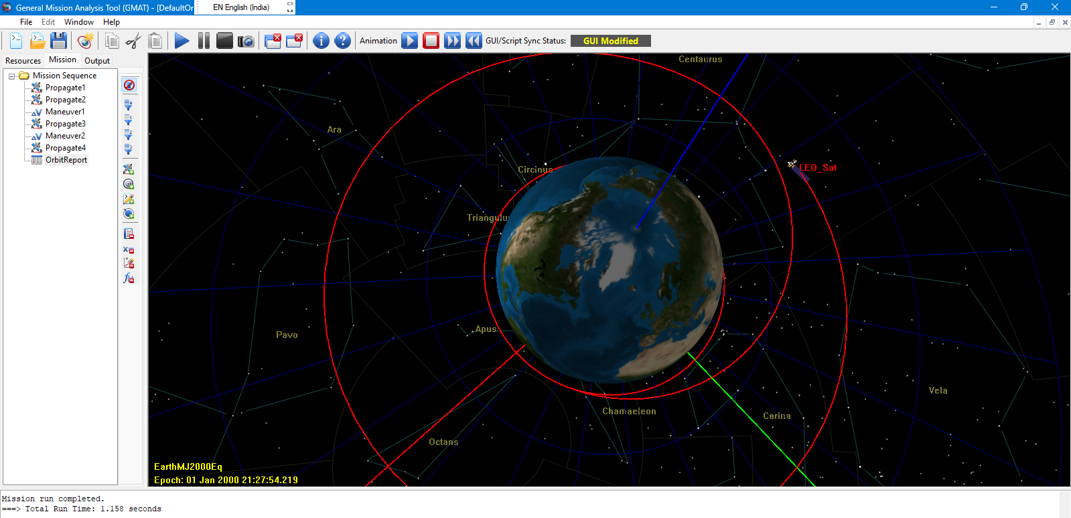Open the File menu
1071x518 pixels.
pos(26,22)
